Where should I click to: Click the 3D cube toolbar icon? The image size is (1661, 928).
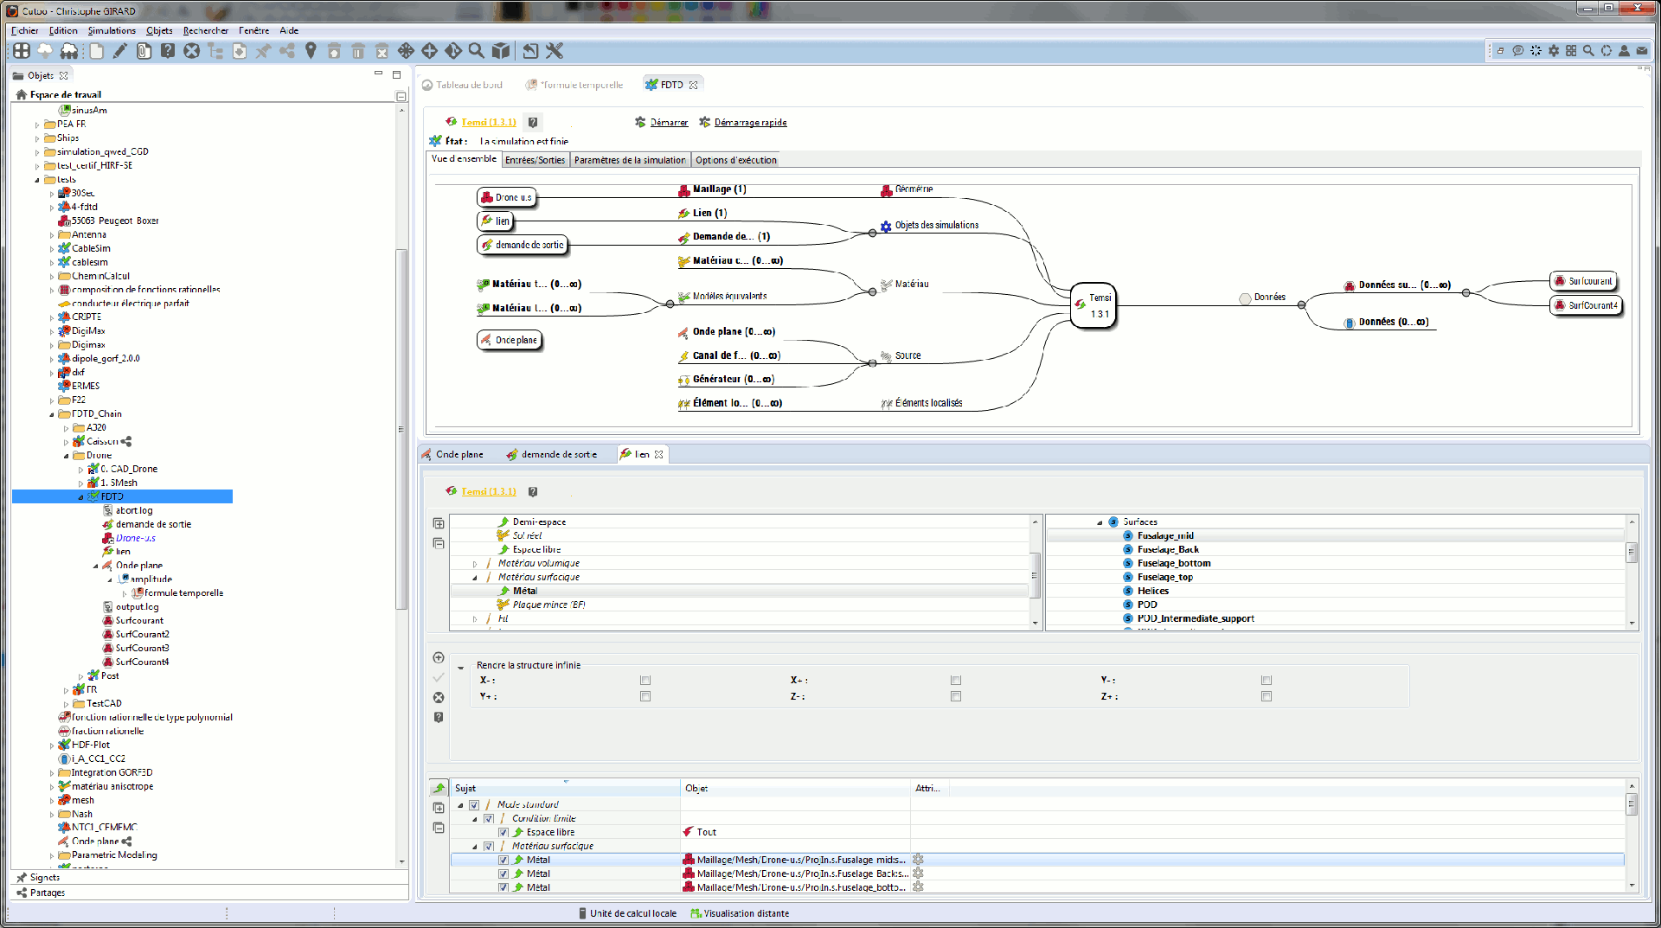tap(500, 51)
